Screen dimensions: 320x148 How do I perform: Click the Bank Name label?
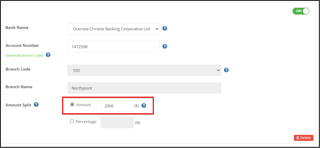pyautogui.click(x=17, y=27)
